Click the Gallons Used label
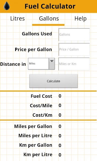Screen dimensions: 97x161 37,34
